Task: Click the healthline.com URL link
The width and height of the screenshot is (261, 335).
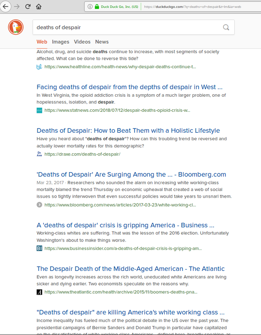Action: point(120,67)
